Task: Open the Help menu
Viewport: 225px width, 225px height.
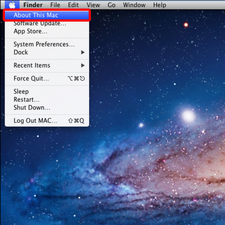Action: pyautogui.click(x=160, y=5)
